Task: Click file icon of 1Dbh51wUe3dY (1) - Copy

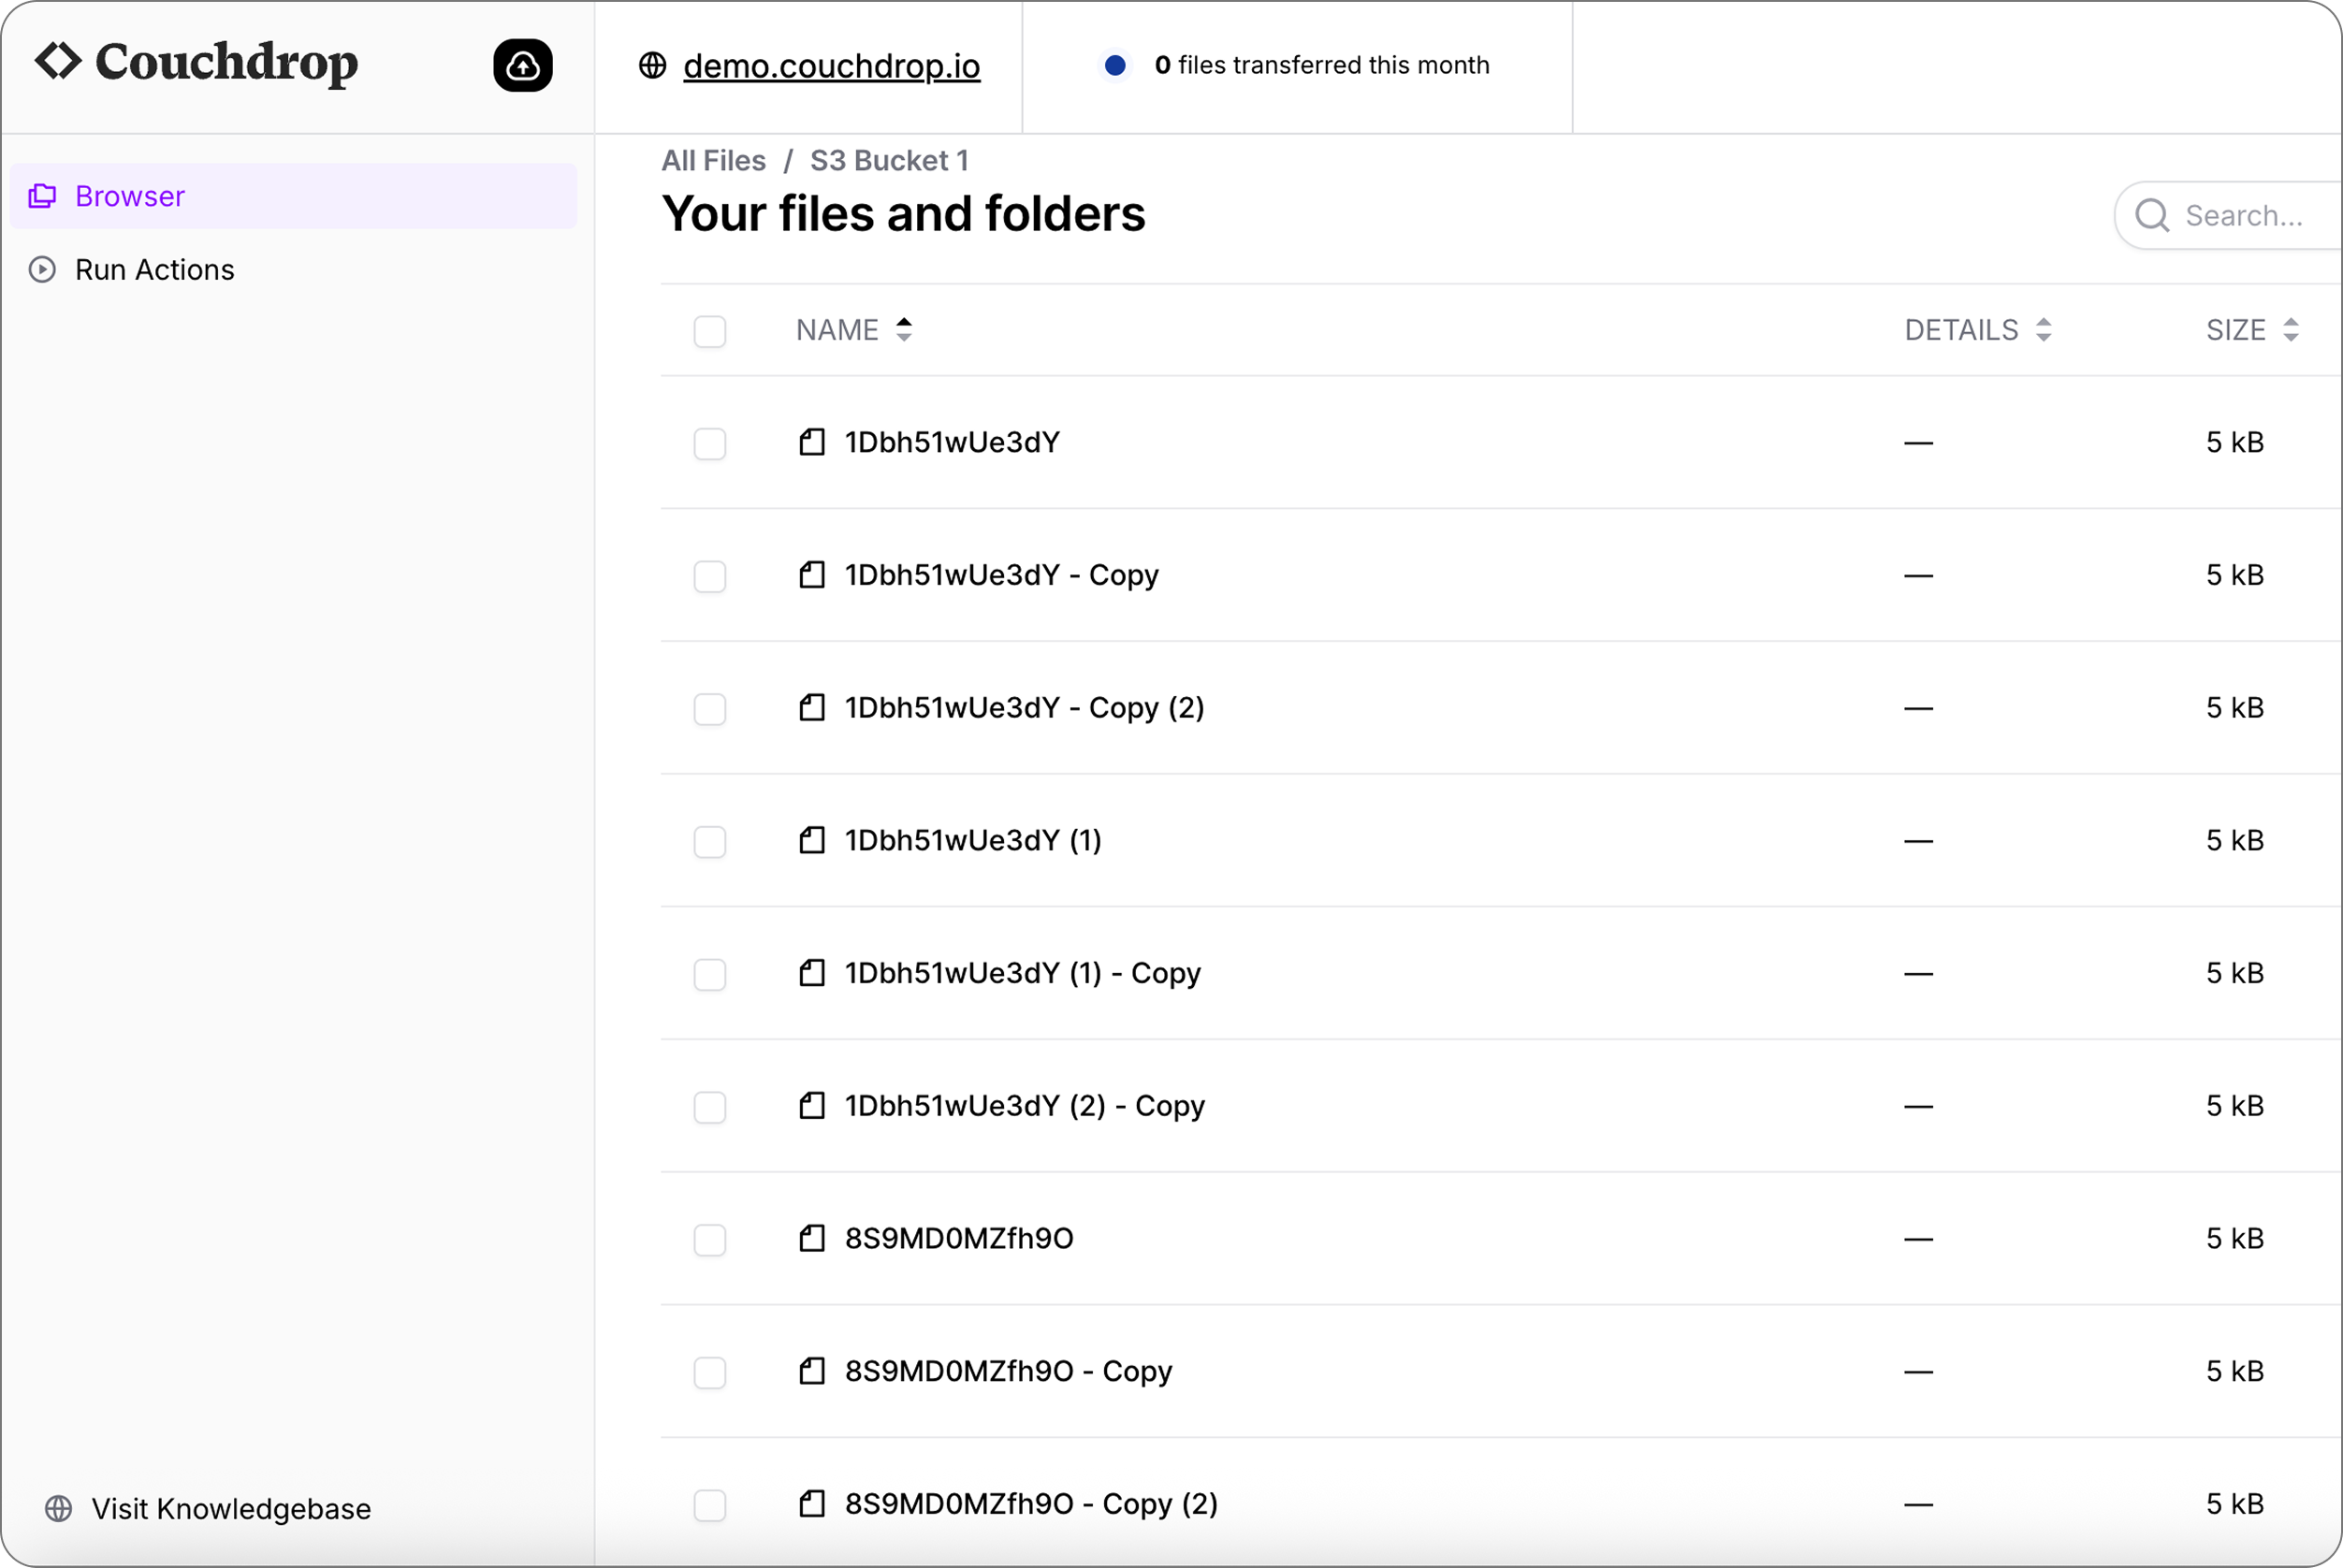Action: tap(812, 973)
